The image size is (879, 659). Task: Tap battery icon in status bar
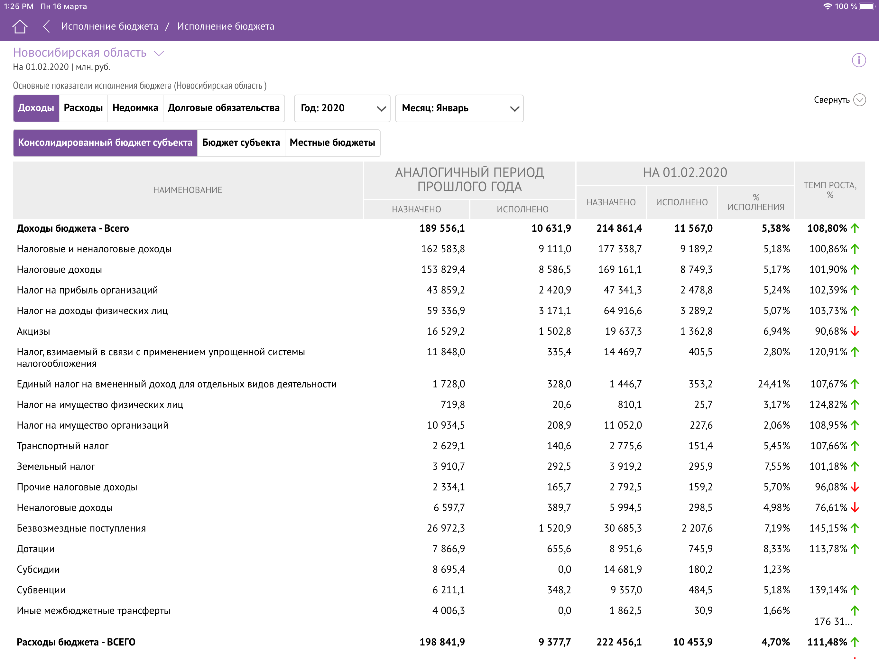[867, 6]
